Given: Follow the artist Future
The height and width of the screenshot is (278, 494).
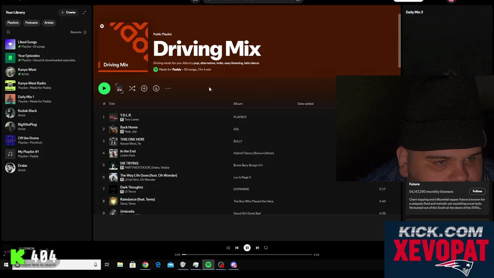Looking at the screenshot, I should click(x=477, y=191).
